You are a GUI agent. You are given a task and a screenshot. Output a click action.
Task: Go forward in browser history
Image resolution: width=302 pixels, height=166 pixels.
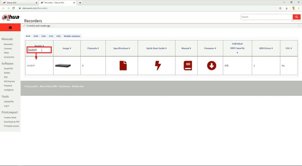(x=8, y=8)
